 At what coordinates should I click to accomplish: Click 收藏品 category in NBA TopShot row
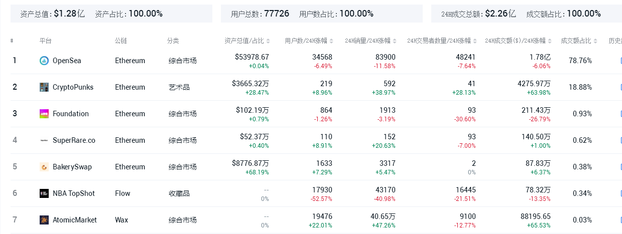tap(179, 193)
